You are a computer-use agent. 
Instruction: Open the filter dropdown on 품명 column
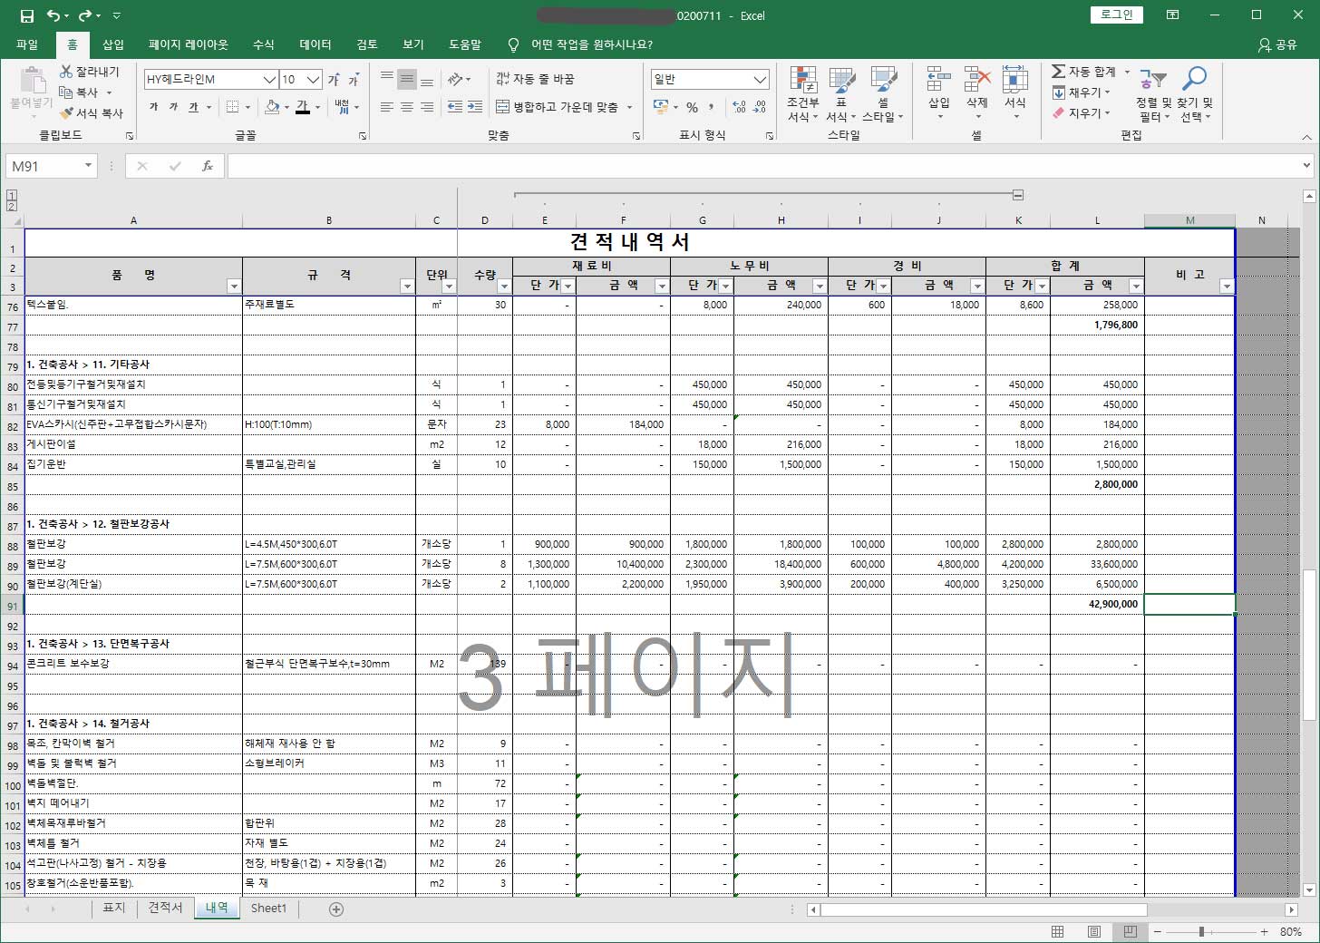233,285
